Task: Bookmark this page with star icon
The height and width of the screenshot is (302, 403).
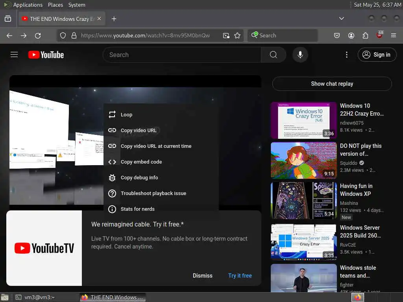Action: tap(237, 35)
